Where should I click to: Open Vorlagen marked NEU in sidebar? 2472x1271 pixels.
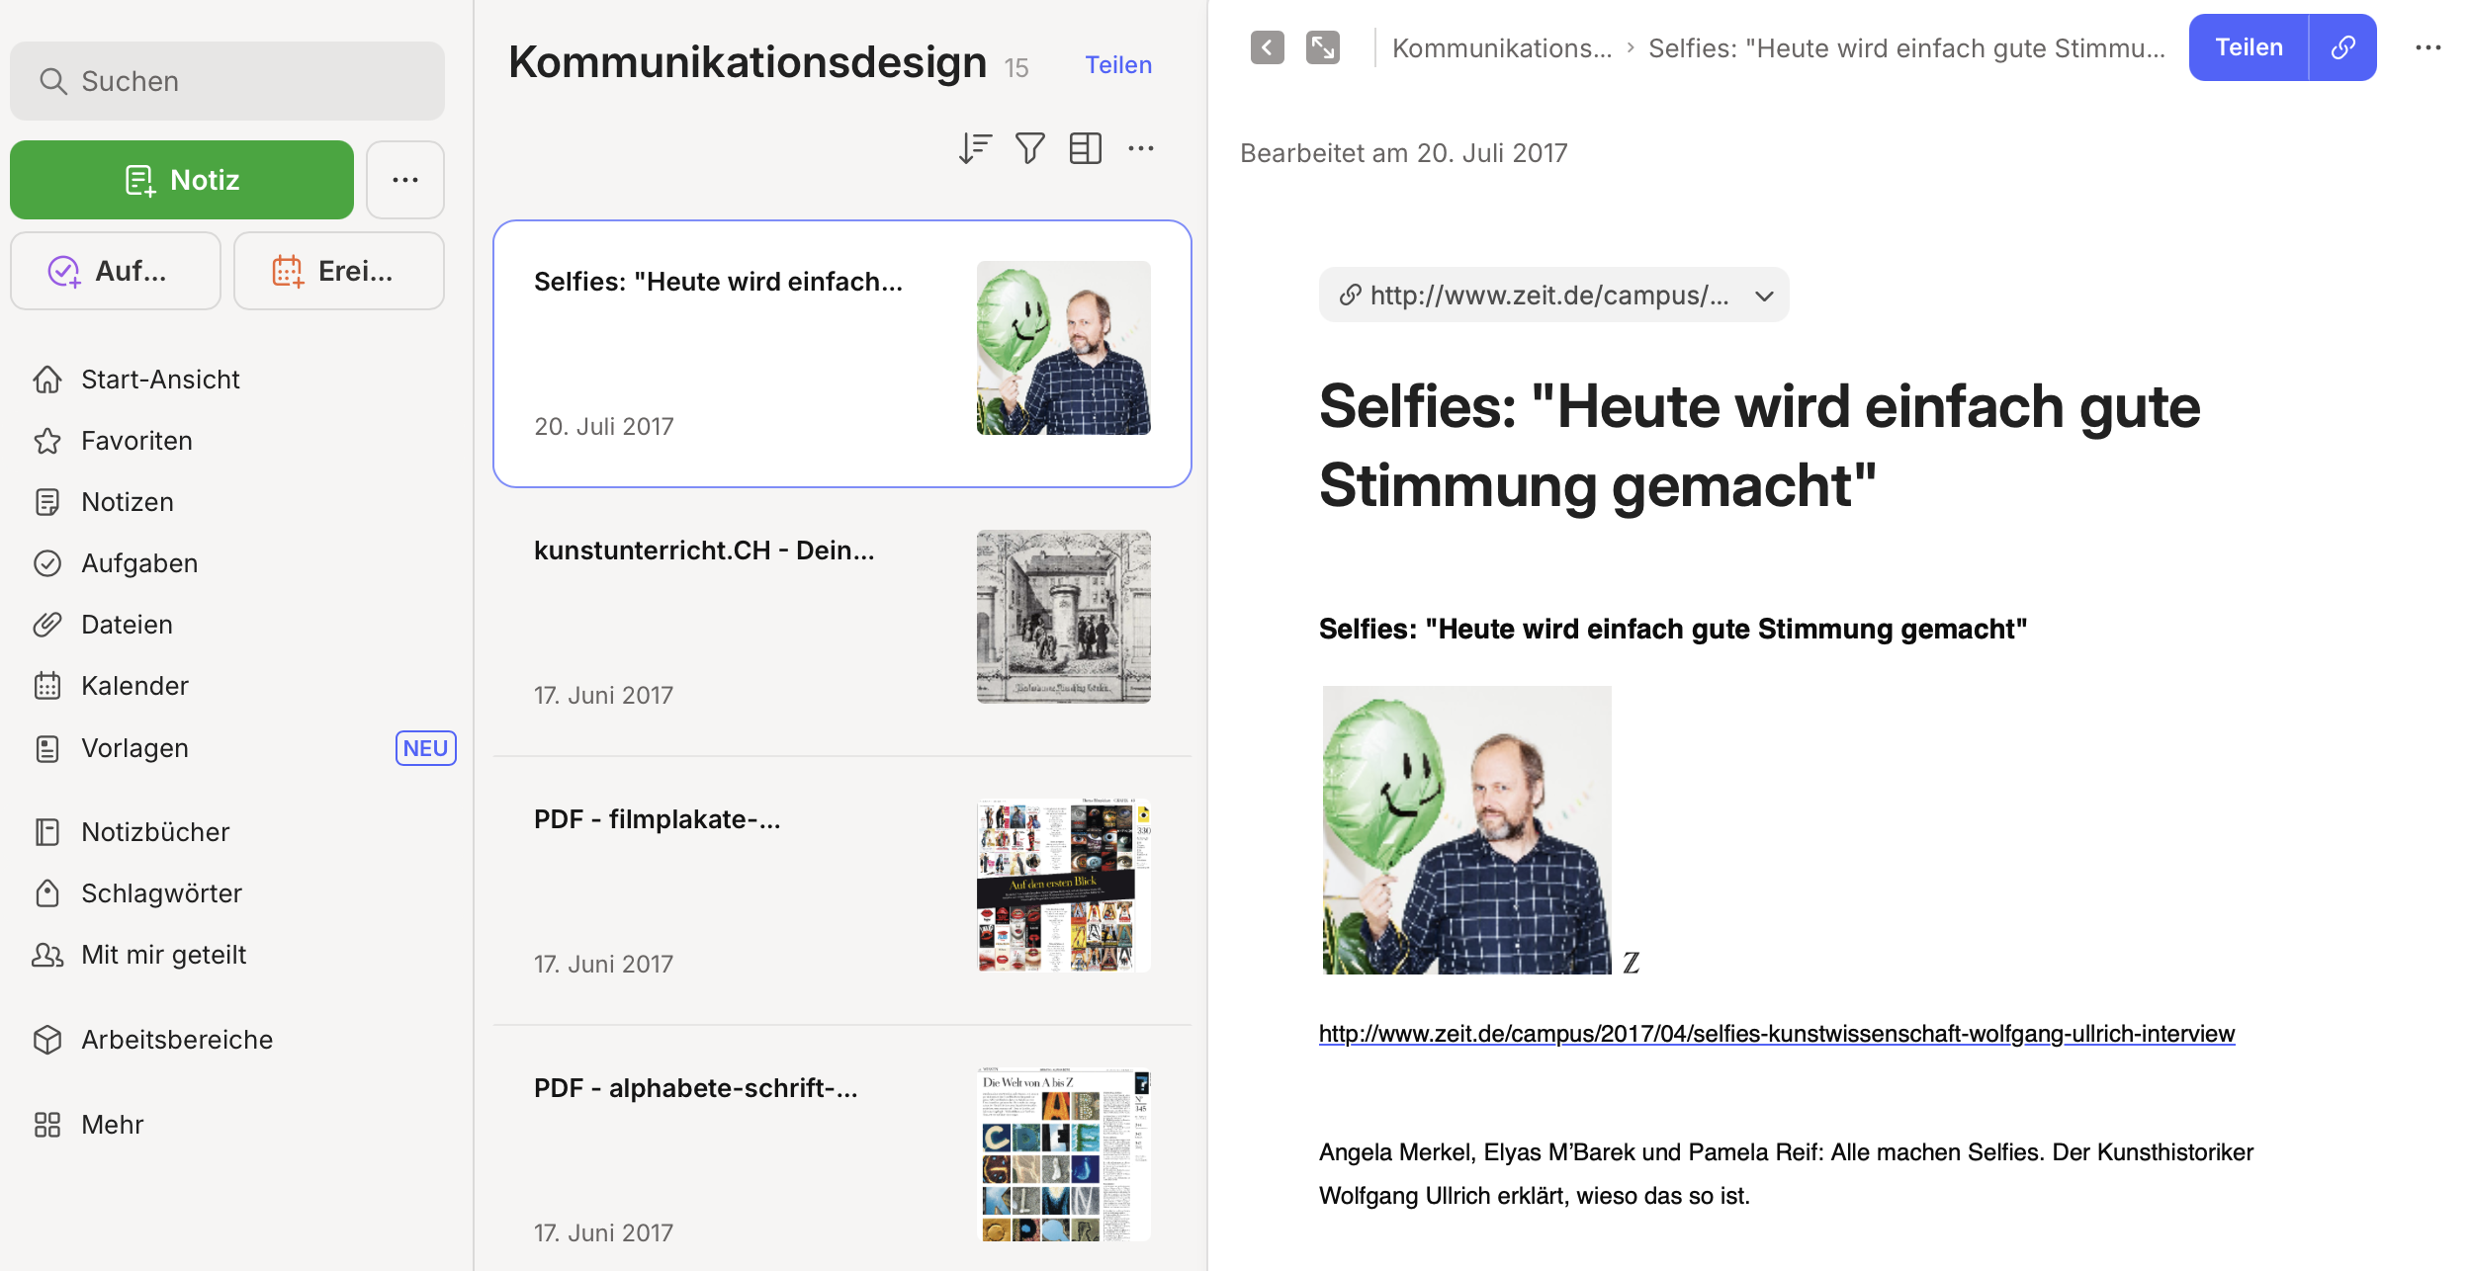(x=134, y=748)
